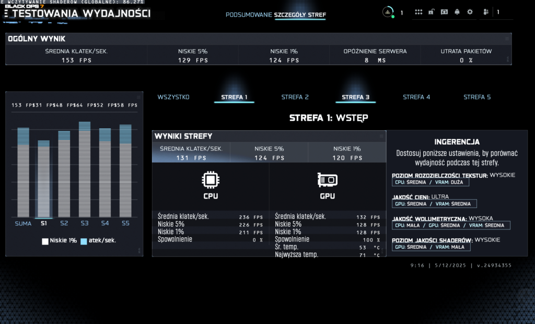Image resolution: width=535 pixels, height=324 pixels.
Task: Open the Strefa 2 tab
Action: click(295, 97)
